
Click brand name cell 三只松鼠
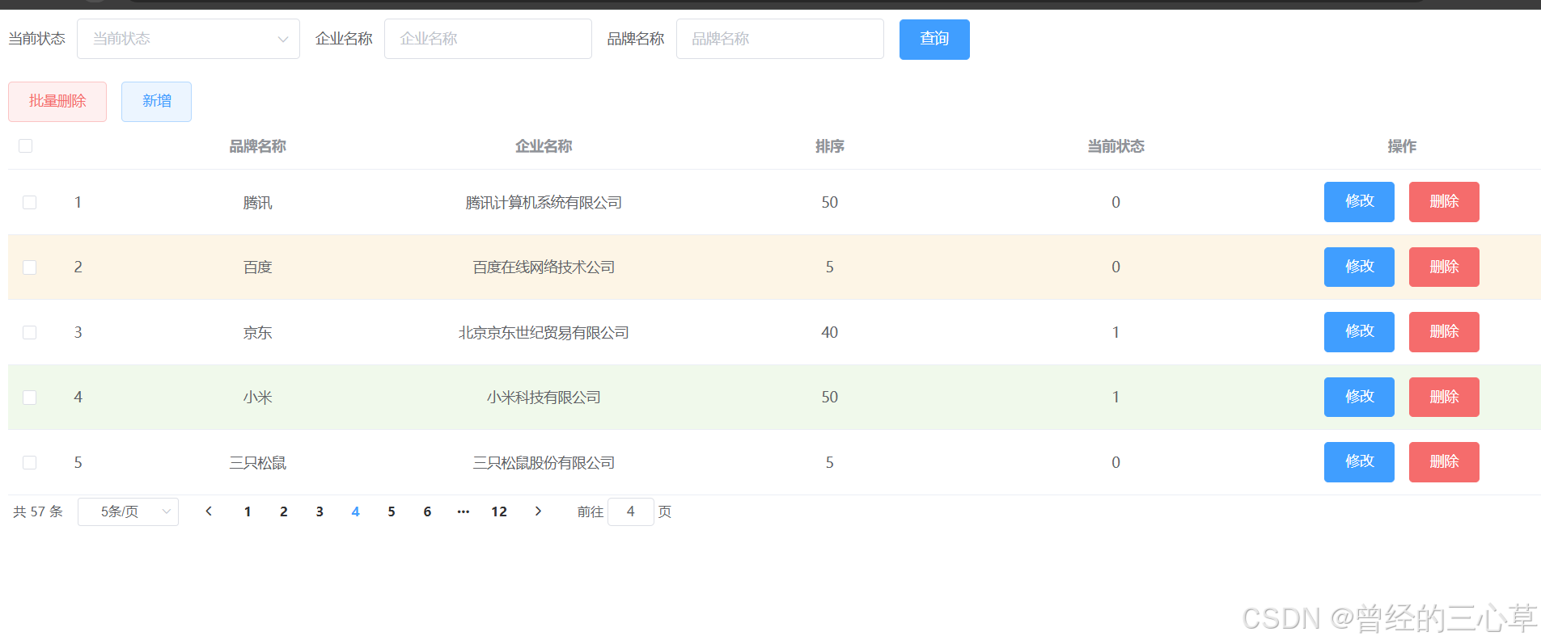tap(257, 463)
